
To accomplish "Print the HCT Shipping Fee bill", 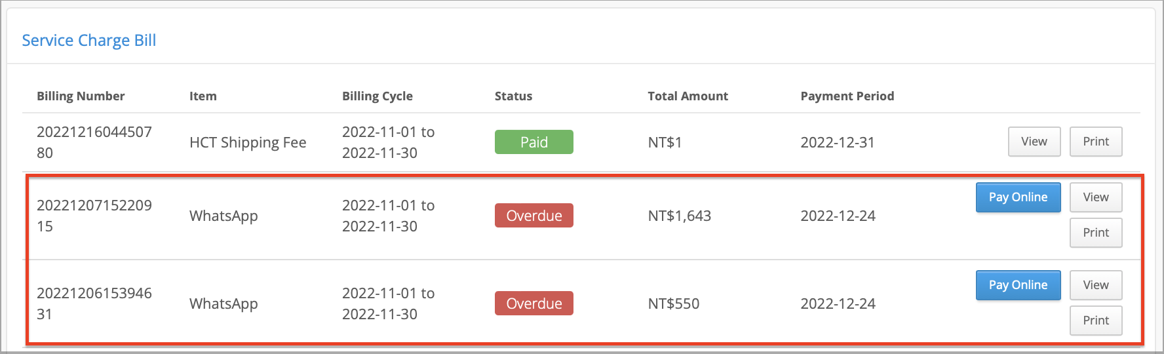I will point(1096,142).
